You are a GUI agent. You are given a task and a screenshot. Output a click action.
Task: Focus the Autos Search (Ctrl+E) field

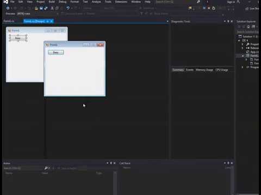click(x=23, y=168)
